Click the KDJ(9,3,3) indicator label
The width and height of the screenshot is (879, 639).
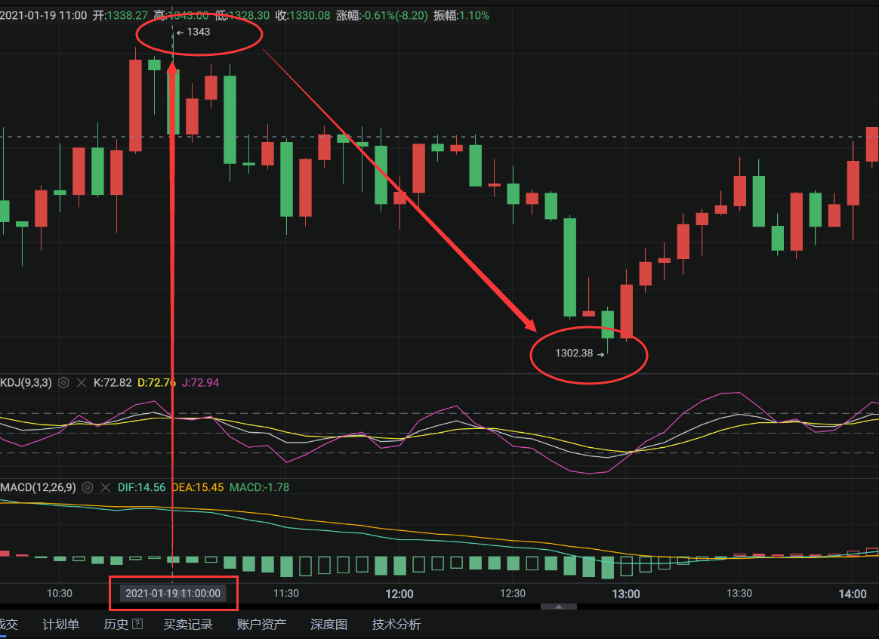coord(26,383)
